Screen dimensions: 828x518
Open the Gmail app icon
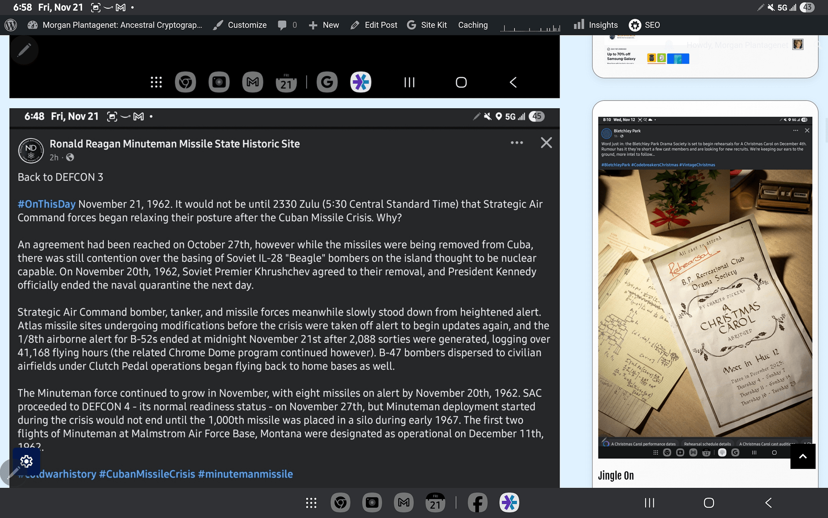tap(403, 502)
